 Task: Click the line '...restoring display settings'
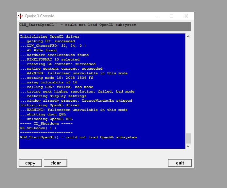click(53, 96)
